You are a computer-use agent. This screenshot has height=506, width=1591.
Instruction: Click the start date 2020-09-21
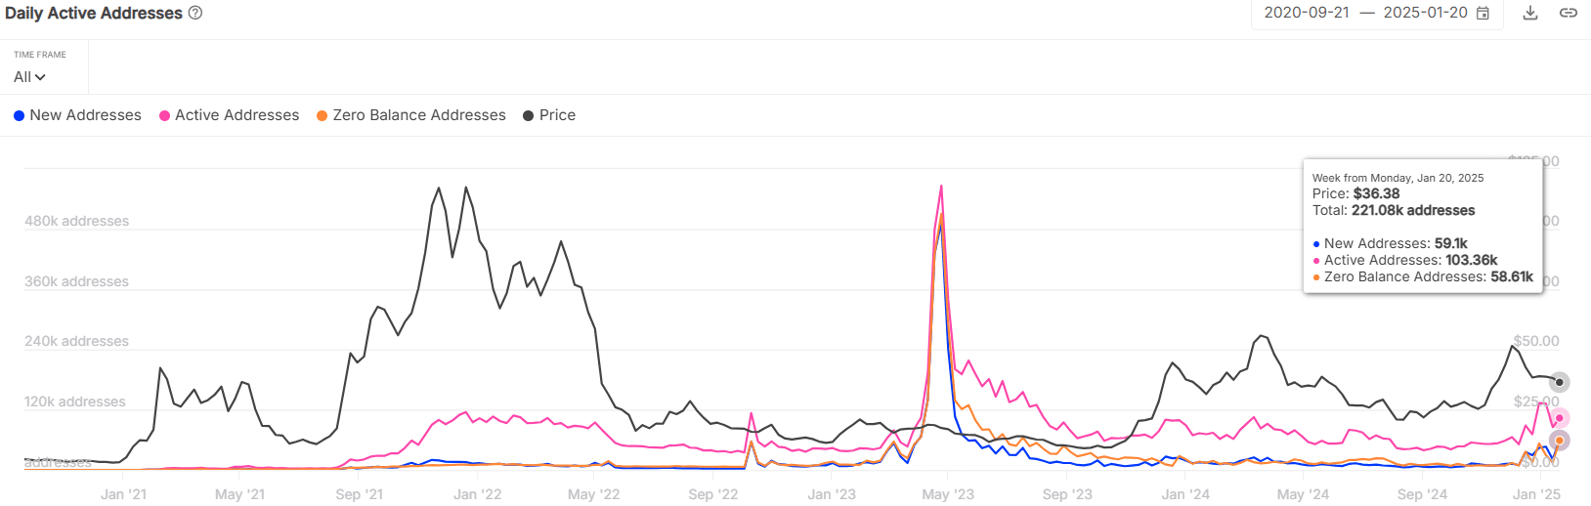1307,13
